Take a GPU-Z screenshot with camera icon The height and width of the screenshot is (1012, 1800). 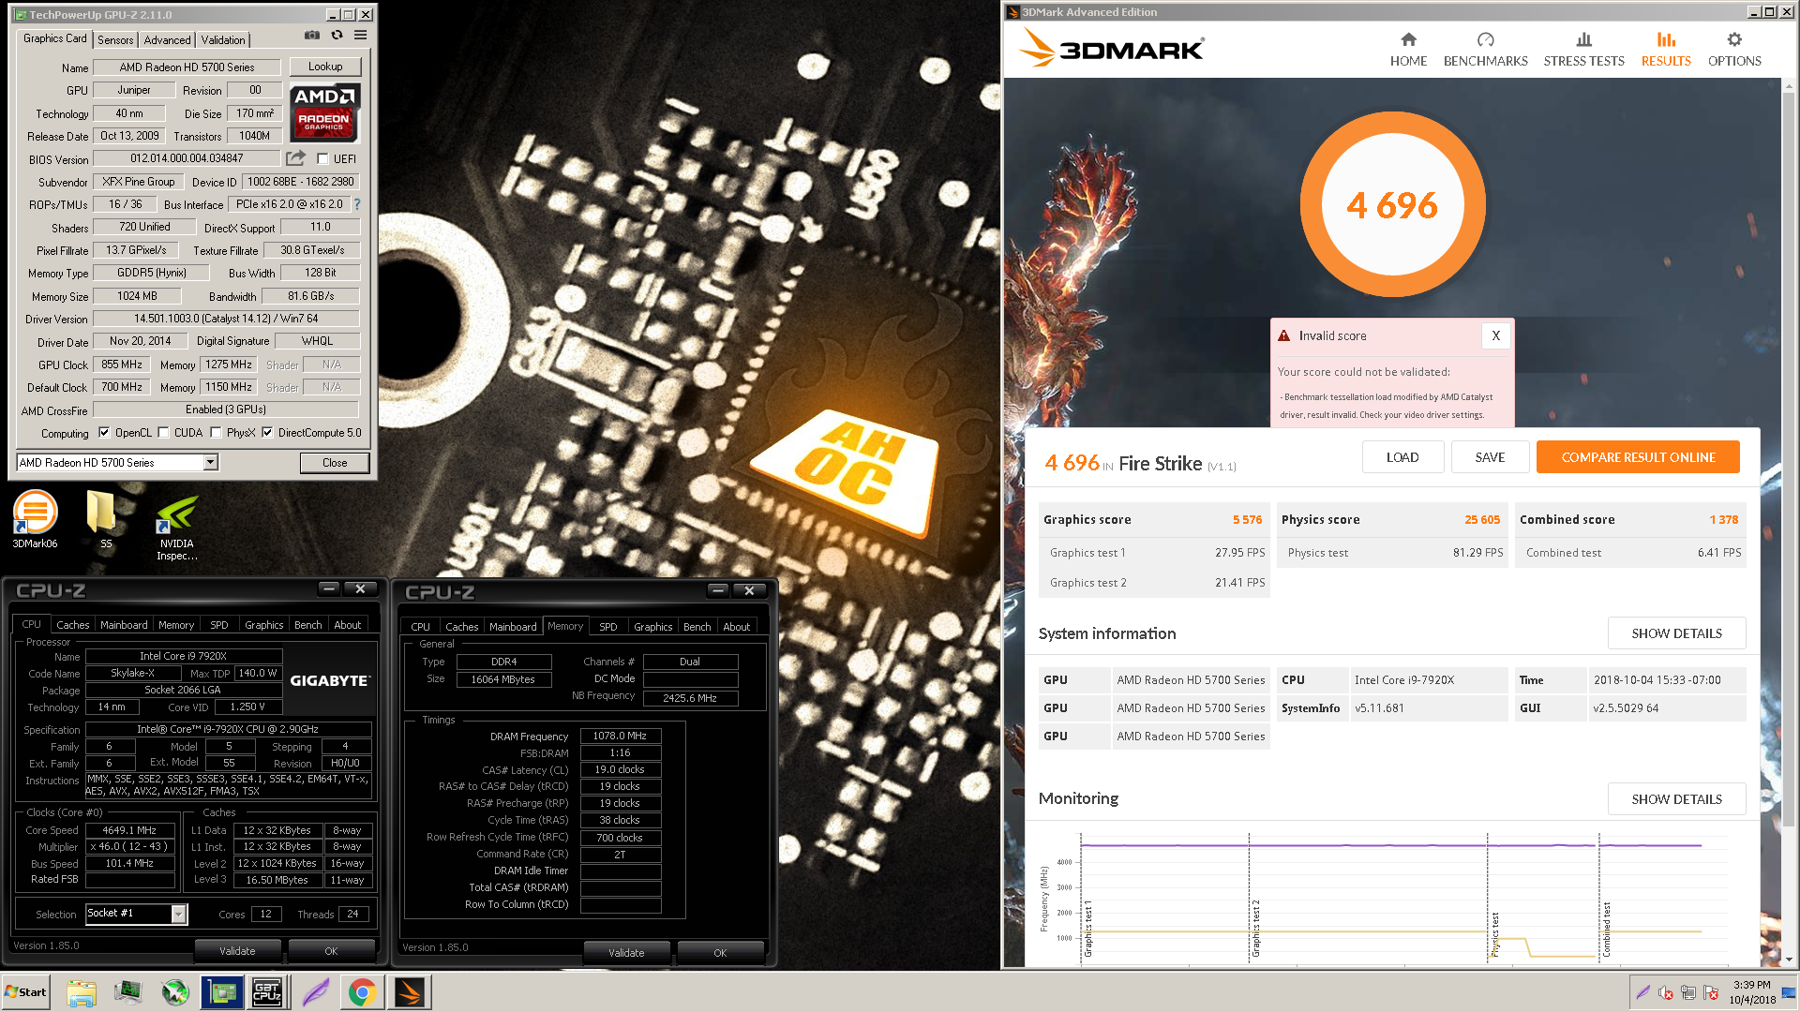click(x=312, y=36)
